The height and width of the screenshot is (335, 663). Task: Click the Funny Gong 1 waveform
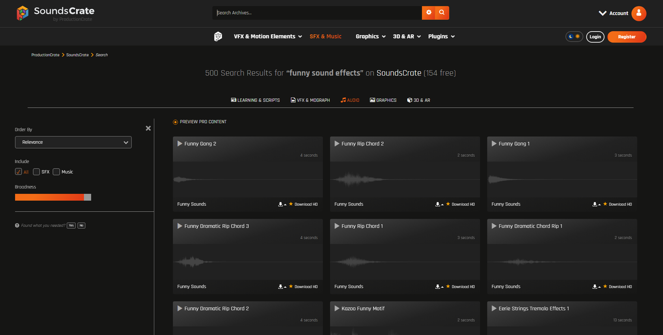click(562, 180)
